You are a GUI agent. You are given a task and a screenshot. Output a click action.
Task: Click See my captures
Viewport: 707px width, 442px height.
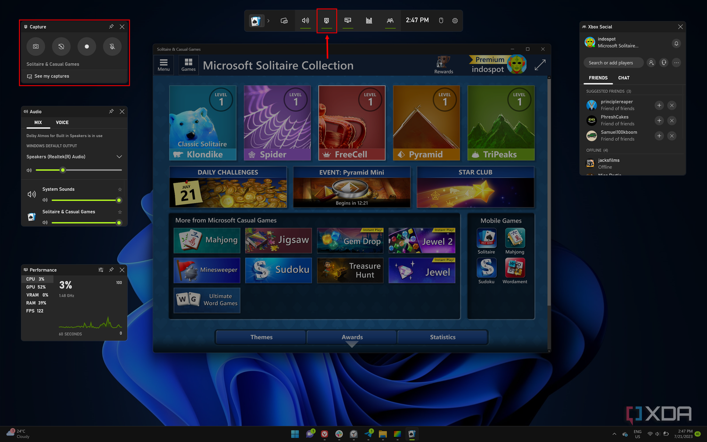52,76
